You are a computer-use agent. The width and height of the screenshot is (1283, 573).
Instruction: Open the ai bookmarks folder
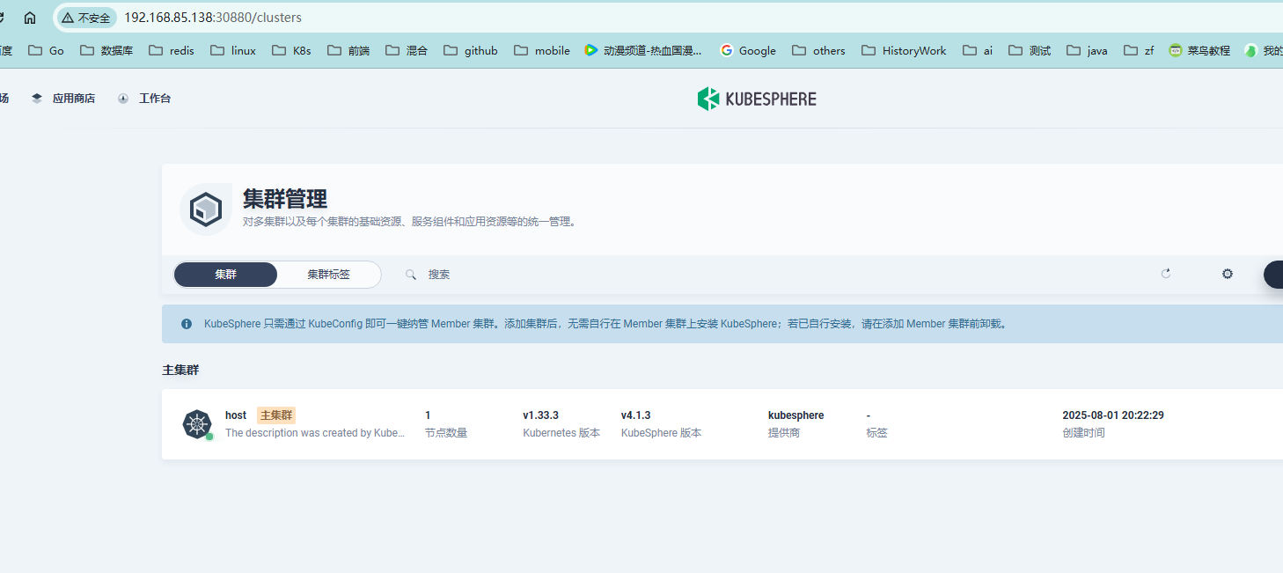tap(978, 50)
